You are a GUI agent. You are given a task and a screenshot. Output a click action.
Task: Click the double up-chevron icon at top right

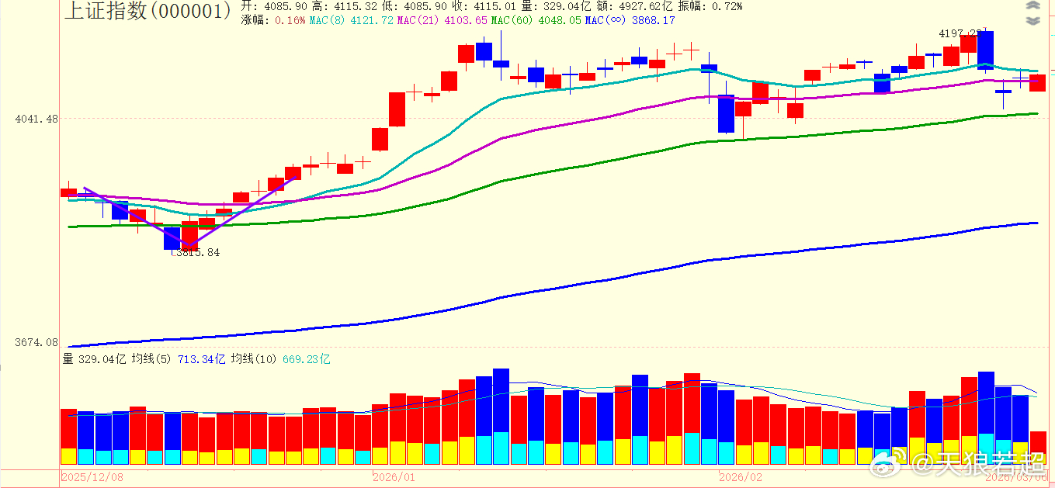tap(1032, 6)
